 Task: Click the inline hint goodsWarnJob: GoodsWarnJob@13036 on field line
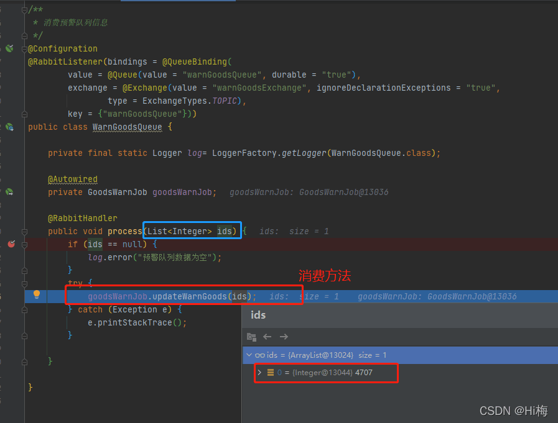309,193
